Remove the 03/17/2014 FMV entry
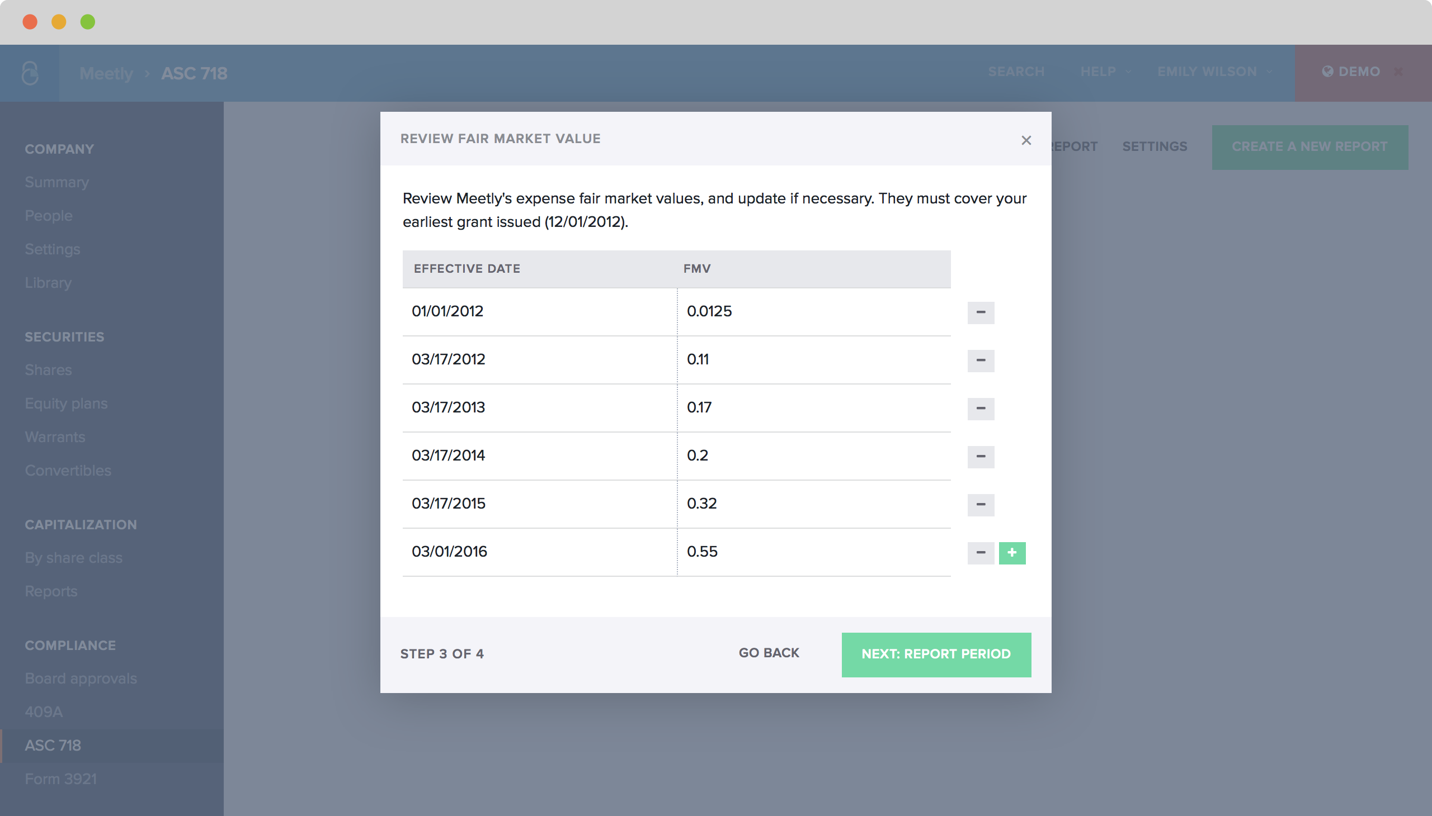 [980, 457]
